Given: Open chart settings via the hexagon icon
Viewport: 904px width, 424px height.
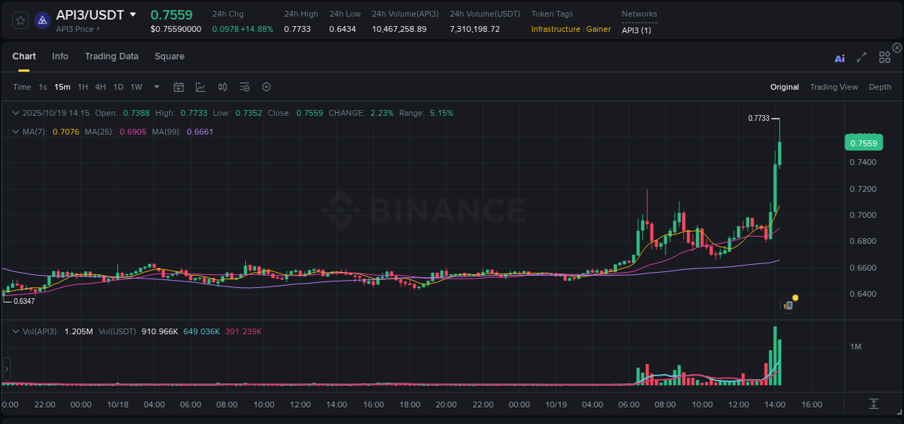Looking at the screenshot, I should pyautogui.click(x=266, y=87).
